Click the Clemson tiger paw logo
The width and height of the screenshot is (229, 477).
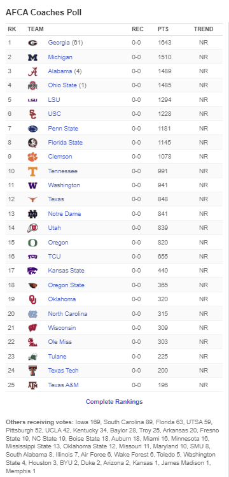32,157
